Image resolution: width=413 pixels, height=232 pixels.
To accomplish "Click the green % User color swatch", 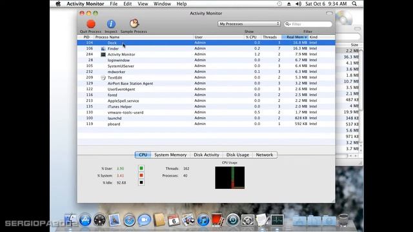I will click(141, 168).
